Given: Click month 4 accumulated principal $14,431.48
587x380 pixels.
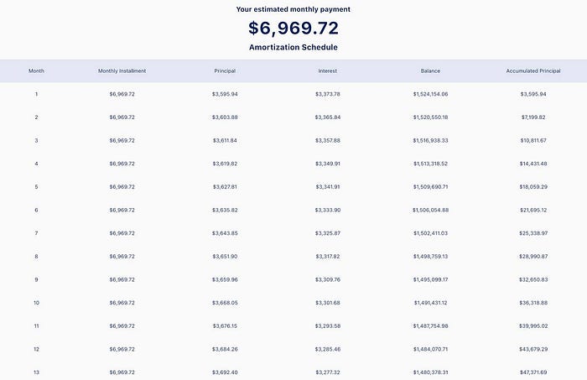Looking at the screenshot, I should point(533,164).
